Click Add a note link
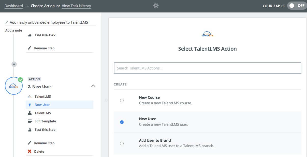The image size is (307, 157). (x=14, y=30)
